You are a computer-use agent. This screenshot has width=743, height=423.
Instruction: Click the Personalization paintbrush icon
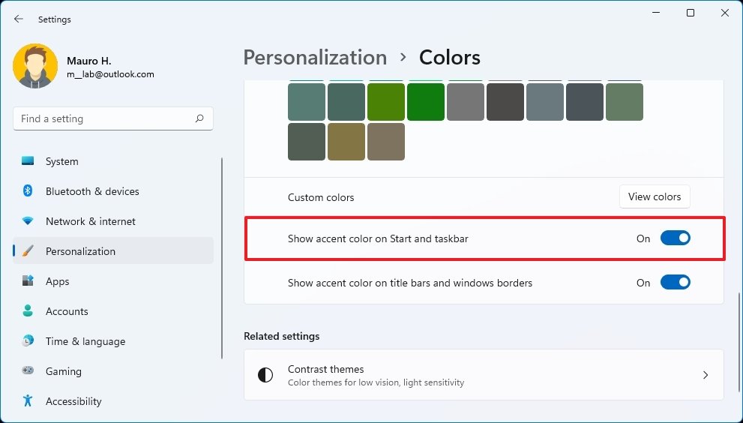pos(28,250)
